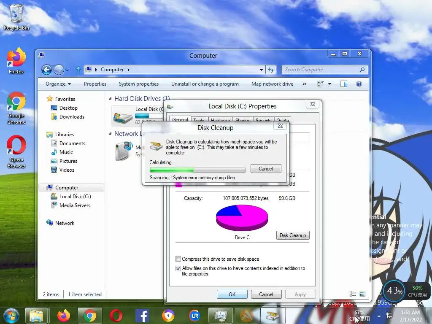Enable Compress this drive checkbox
The image size is (432, 324).
point(178,259)
